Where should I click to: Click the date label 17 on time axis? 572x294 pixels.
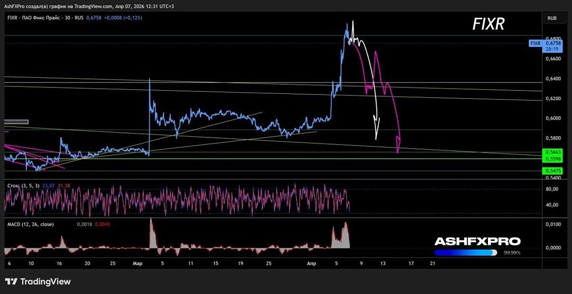tap(411, 263)
